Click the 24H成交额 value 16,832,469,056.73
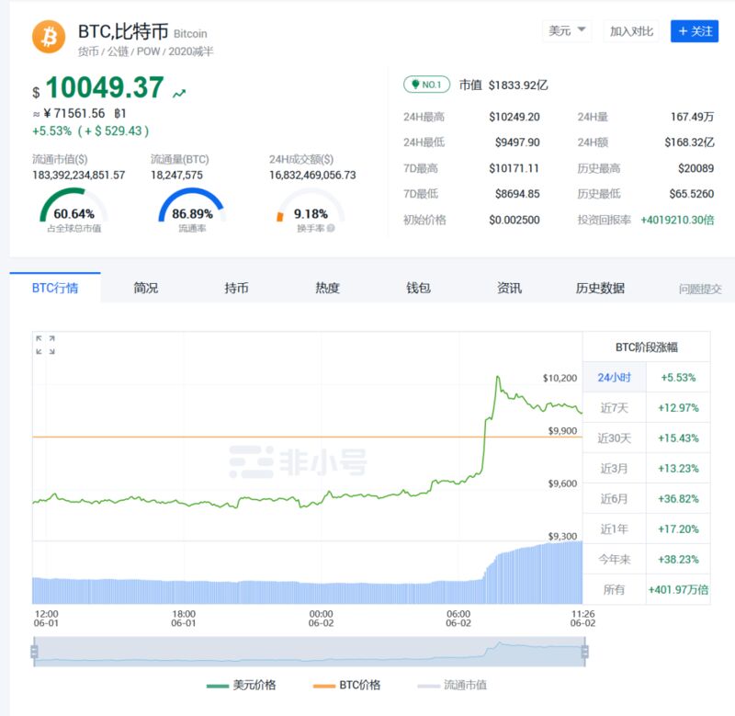Viewport: 735px width, 716px height. pos(312,175)
